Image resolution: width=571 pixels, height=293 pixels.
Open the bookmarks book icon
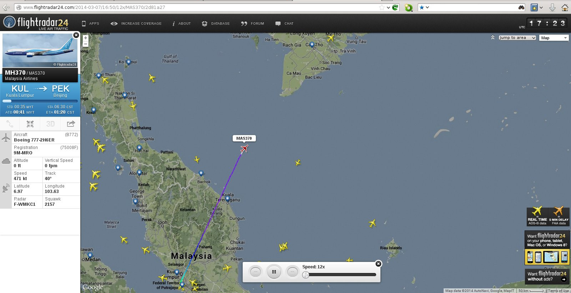pyautogui.click(x=534, y=8)
